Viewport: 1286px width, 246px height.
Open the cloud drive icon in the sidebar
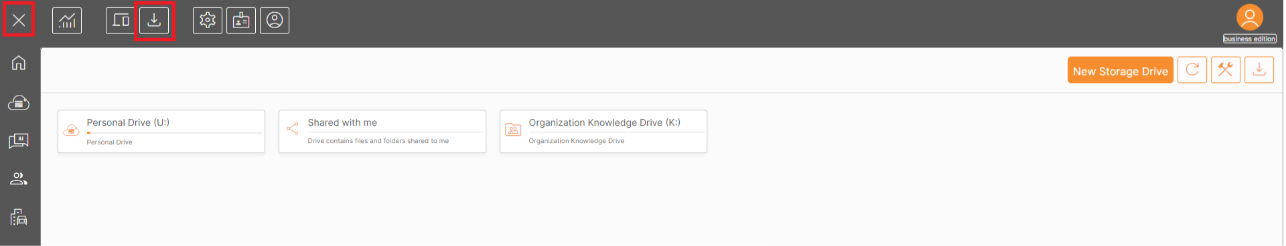click(19, 102)
